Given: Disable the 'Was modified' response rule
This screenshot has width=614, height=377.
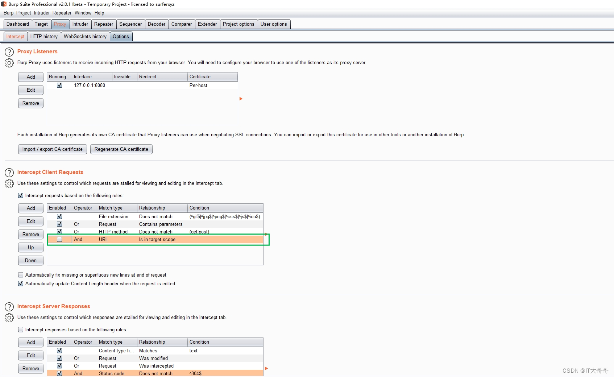Looking at the screenshot, I should tap(59, 358).
